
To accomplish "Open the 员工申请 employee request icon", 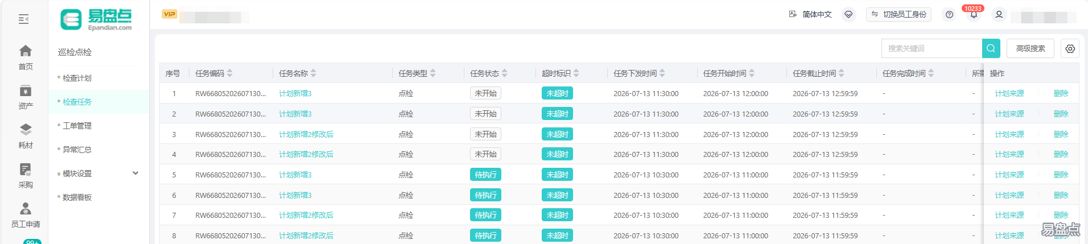I will 26,208.
